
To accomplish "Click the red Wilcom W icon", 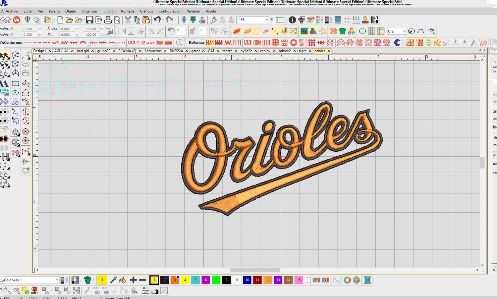I will click(17, 20).
